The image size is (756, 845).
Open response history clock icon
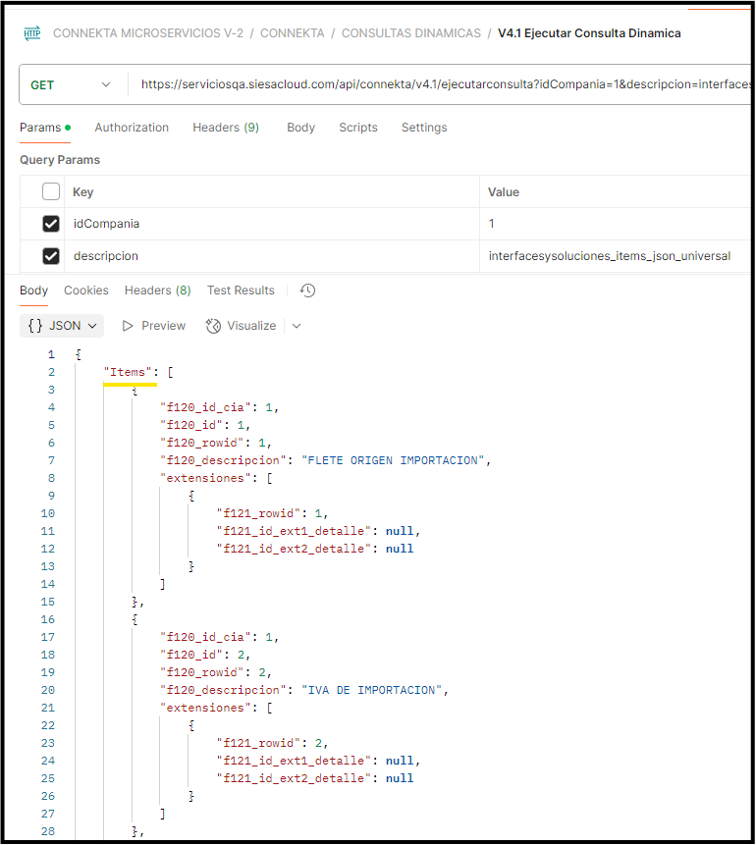point(307,290)
